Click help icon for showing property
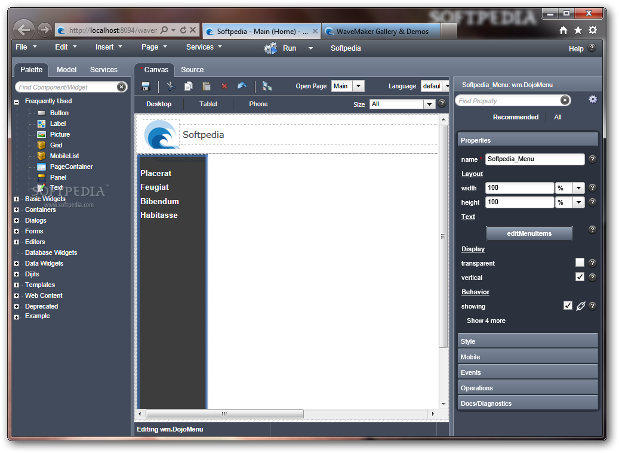The height and width of the screenshot is (453, 619). (592, 306)
